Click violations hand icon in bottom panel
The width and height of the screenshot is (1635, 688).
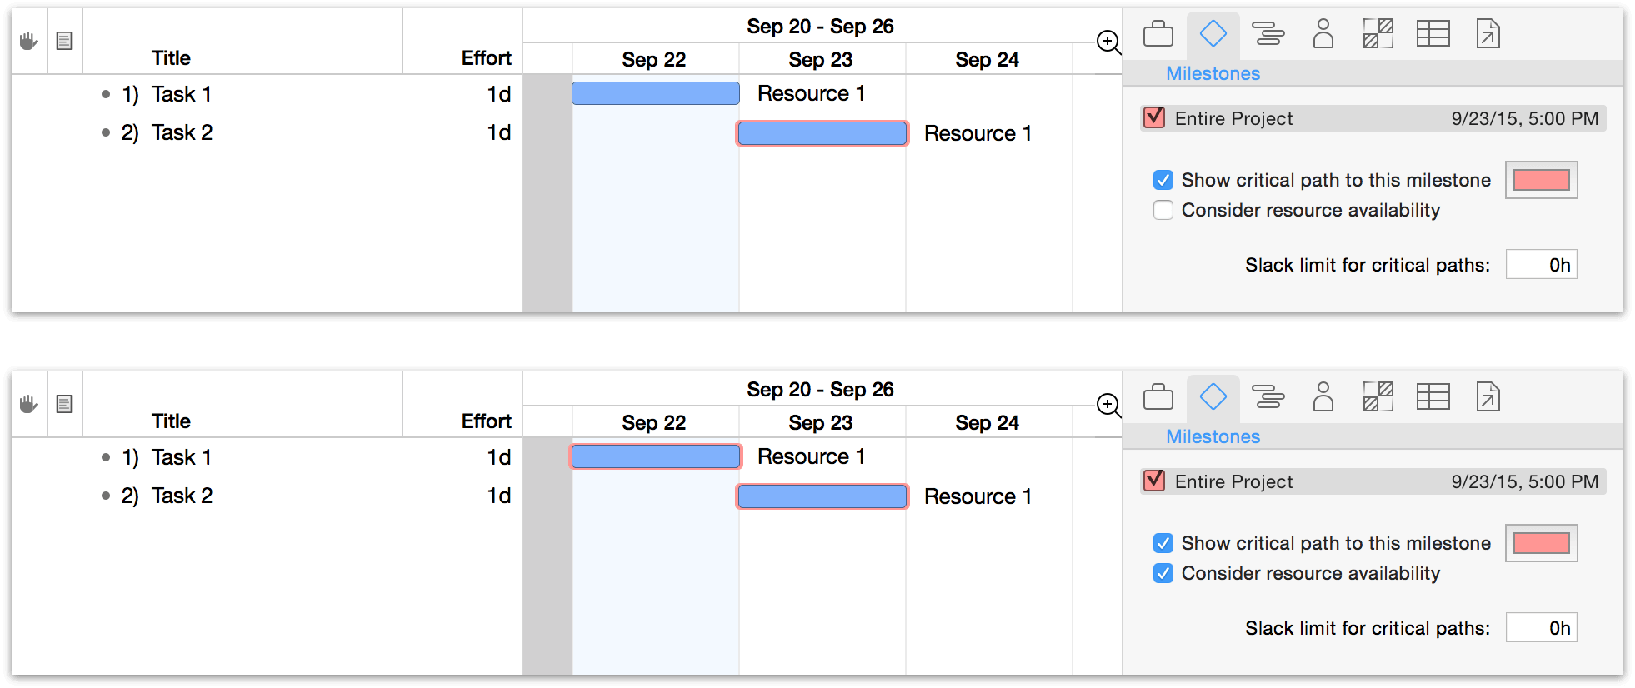[x=29, y=404]
